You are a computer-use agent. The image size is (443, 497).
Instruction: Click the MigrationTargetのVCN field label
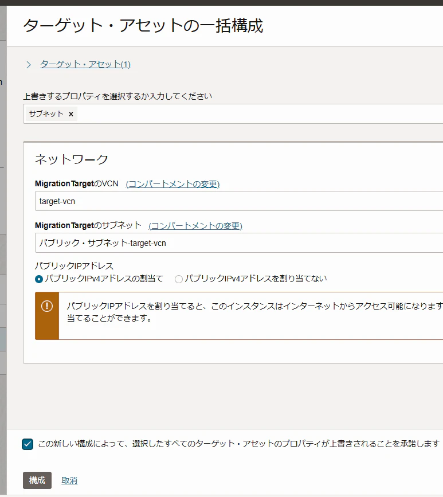(x=77, y=183)
